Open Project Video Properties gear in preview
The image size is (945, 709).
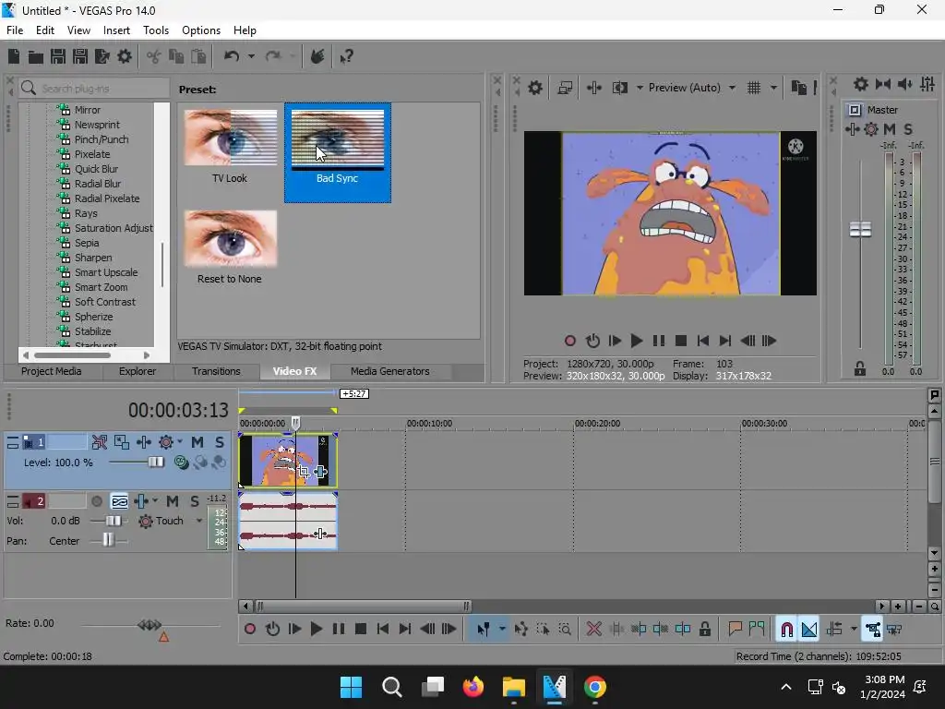(x=535, y=88)
